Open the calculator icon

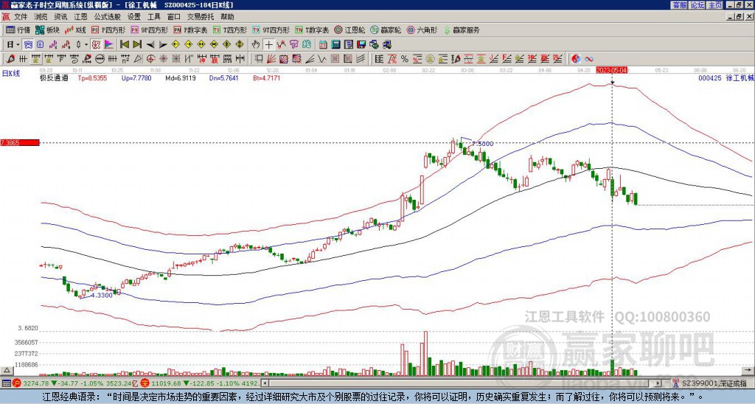[335, 45]
